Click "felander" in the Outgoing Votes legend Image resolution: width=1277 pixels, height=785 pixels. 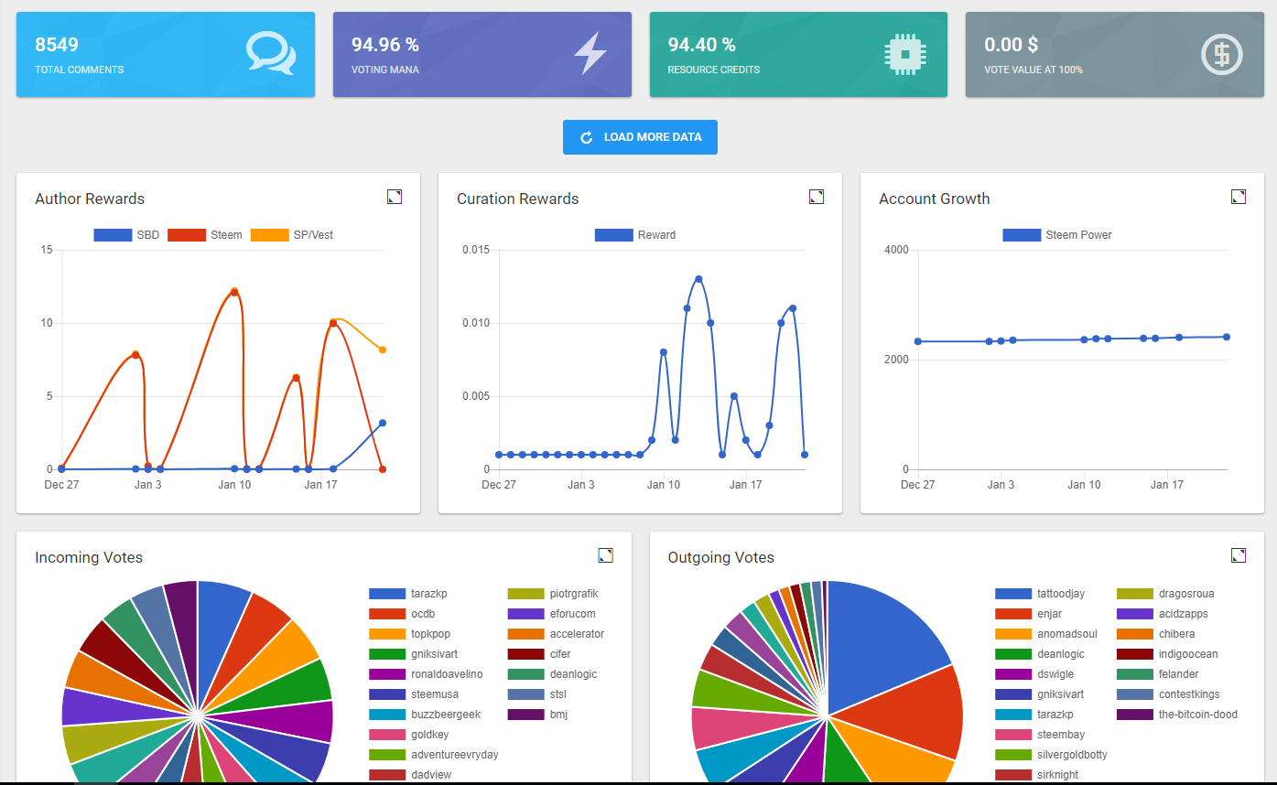pyautogui.click(x=1179, y=674)
